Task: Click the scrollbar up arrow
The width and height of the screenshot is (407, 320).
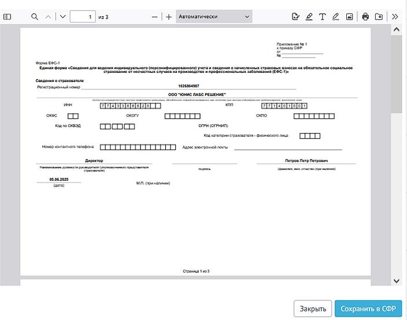Action: pyautogui.click(x=396, y=30)
